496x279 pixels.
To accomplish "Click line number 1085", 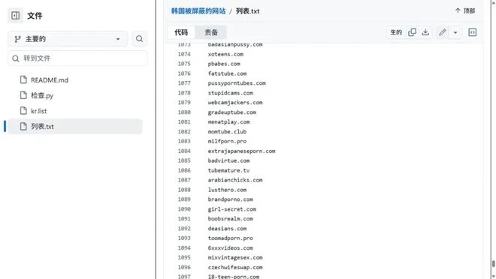I will pos(184,160).
